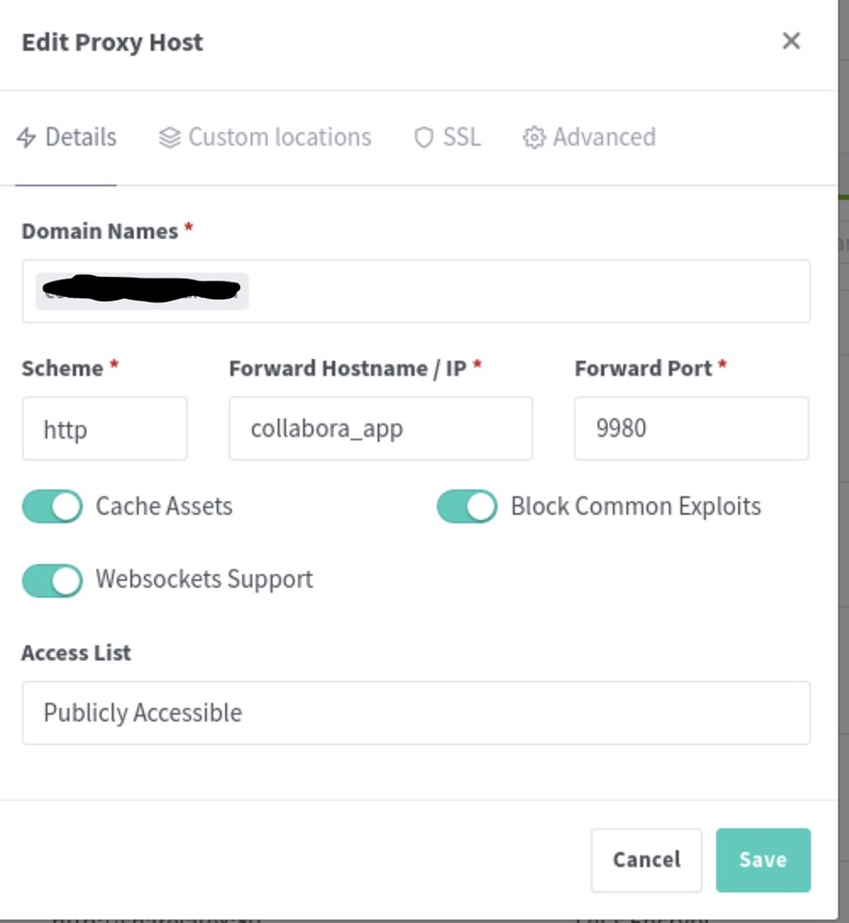Click the Forward Port 9980 field
Screen dimensions: 849x923
[x=691, y=428]
